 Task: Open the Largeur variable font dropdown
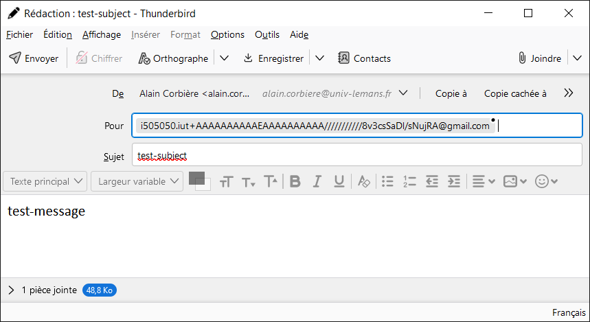(x=137, y=181)
